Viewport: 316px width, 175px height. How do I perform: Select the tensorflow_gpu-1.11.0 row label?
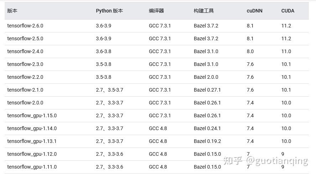coord(32,167)
